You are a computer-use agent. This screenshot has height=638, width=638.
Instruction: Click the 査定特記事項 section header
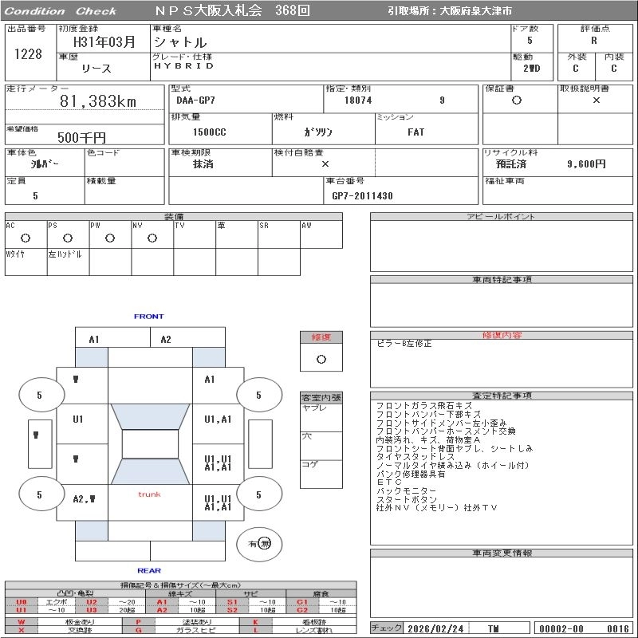pyautogui.click(x=502, y=396)
